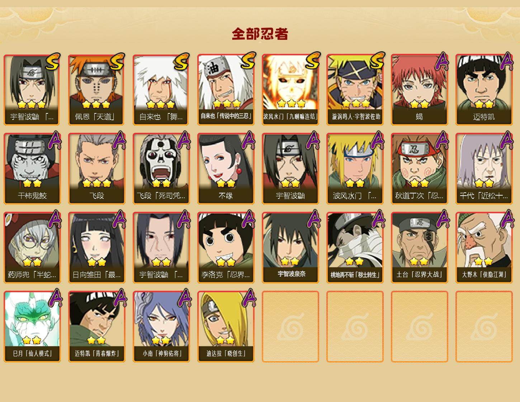520x402 pixels.
Task: Click the first empty ninja slot
Action: (290, 327)
